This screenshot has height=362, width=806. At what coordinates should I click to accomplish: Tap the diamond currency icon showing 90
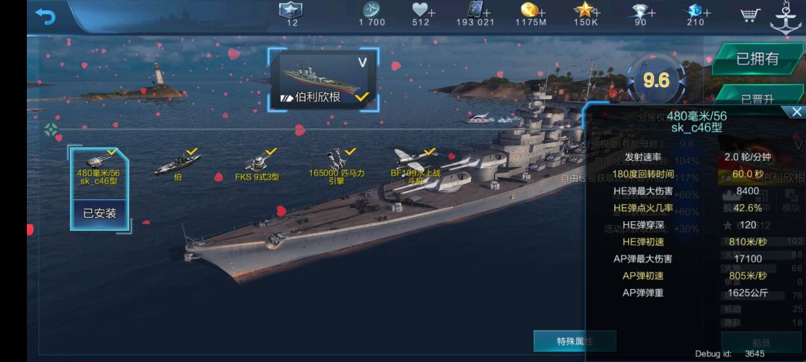(x=640, y=10)
